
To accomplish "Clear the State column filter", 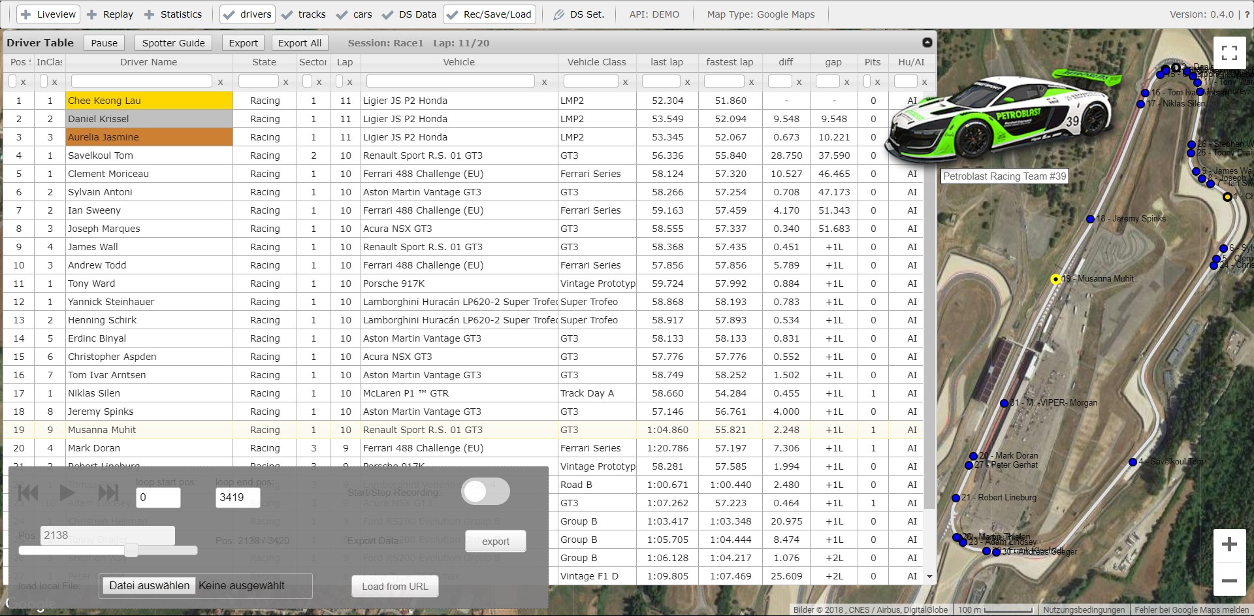I will (x=286, y=82).
